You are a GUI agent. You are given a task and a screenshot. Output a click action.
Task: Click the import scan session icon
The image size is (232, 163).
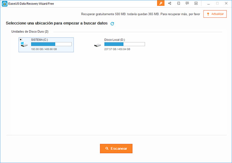coord(179,3)
